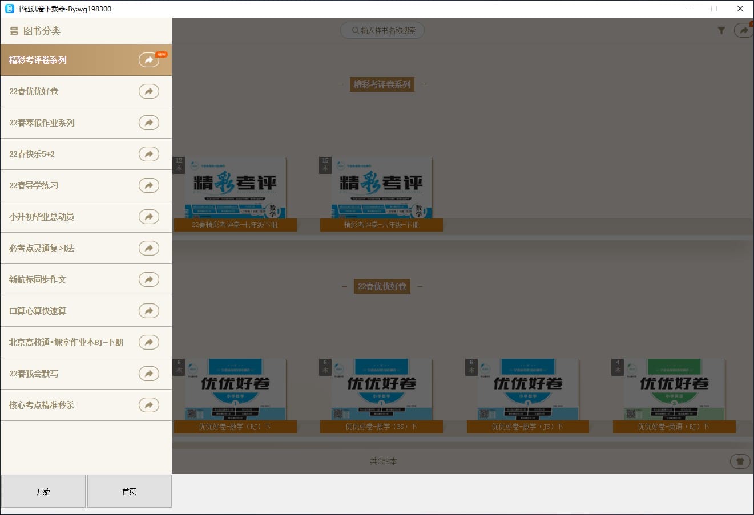Open the 新航标同步作文 category
Screen dimensions: 754x515
click(86, 279)
